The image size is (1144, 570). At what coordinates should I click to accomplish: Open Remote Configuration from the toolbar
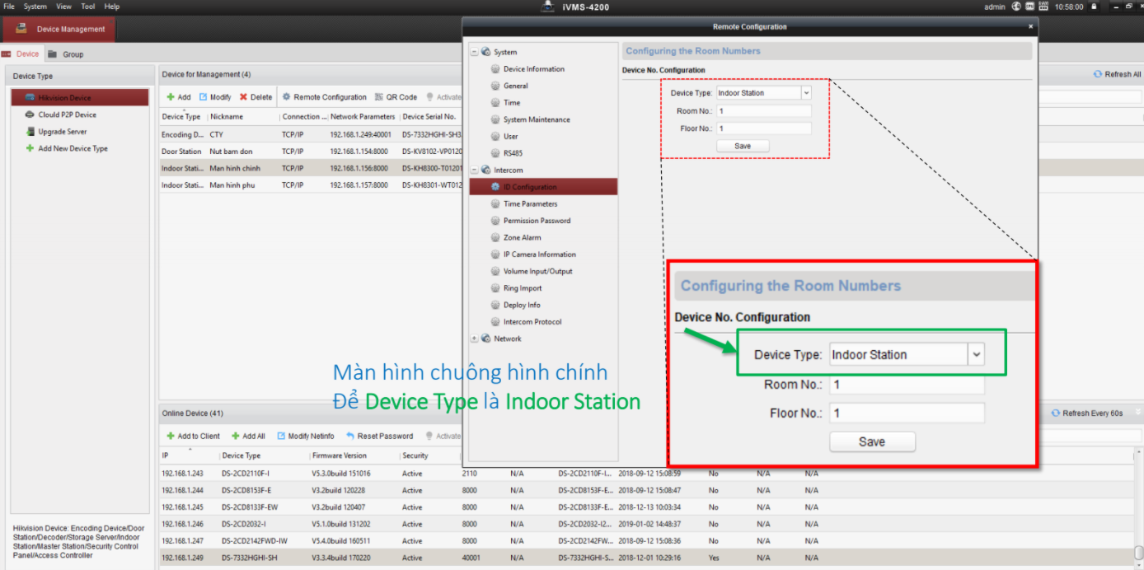point(324,97)
